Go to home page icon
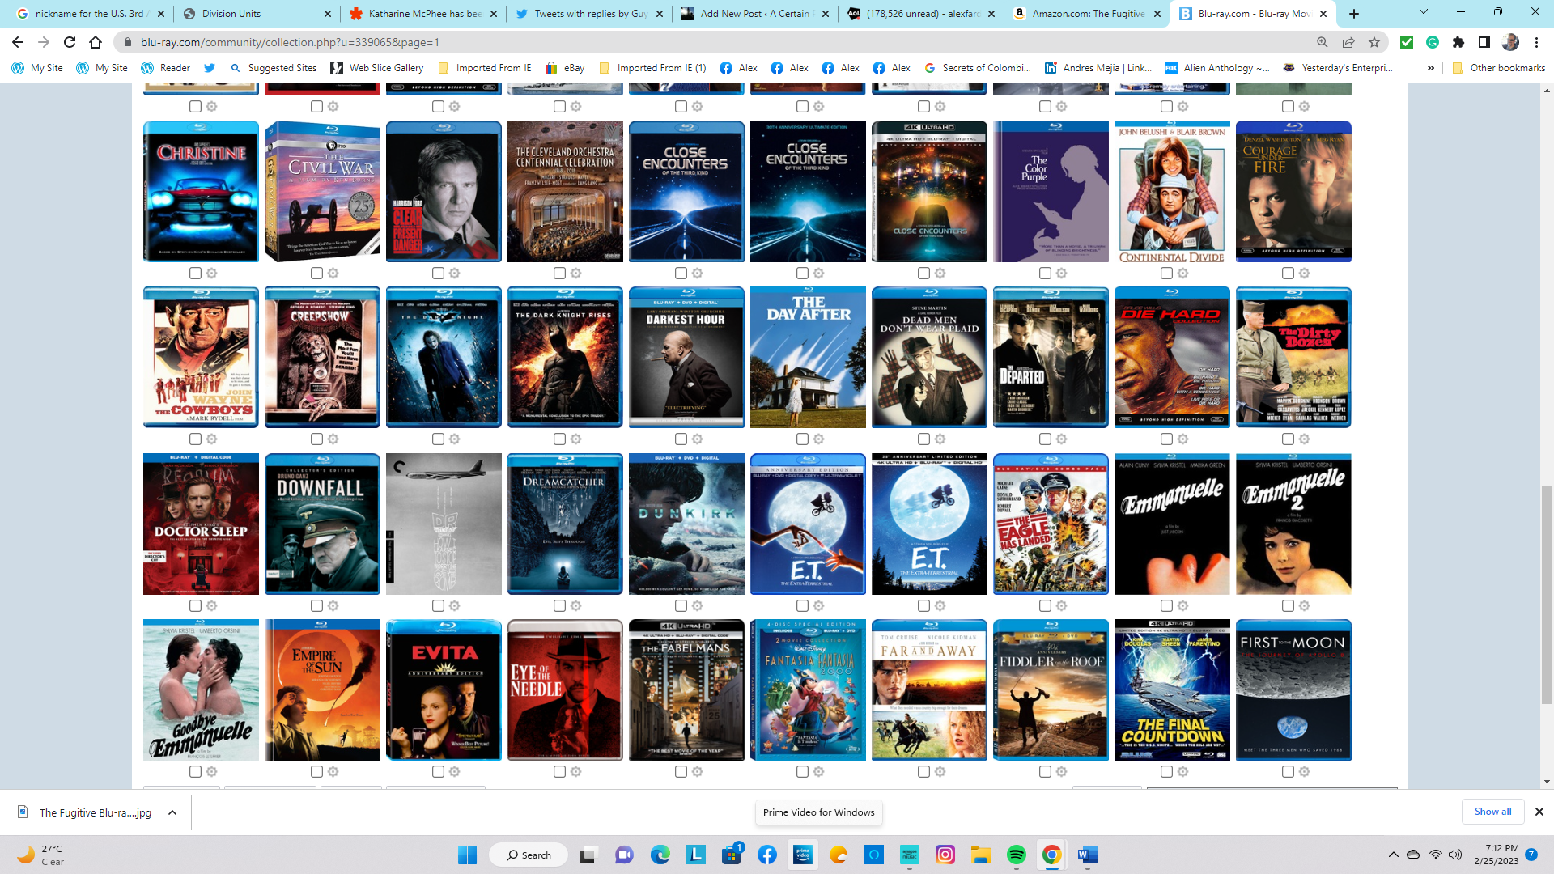The image size is (1554, 874). [x=96, y=42]
